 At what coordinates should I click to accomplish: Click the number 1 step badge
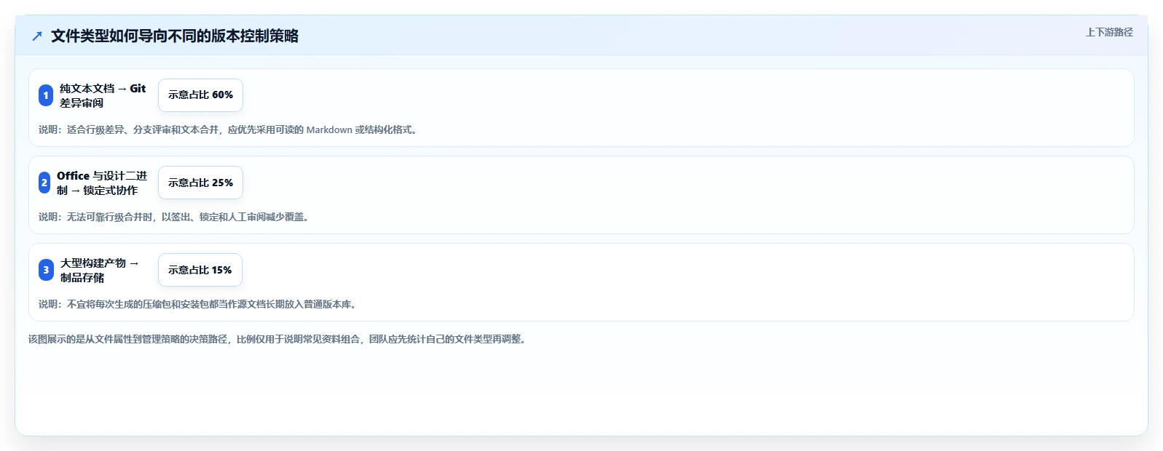point(46,95)
